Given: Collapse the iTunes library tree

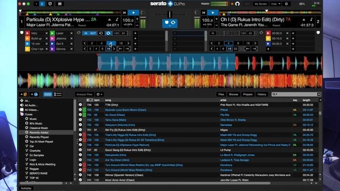Looking at the screenshot, I should 22,115.
